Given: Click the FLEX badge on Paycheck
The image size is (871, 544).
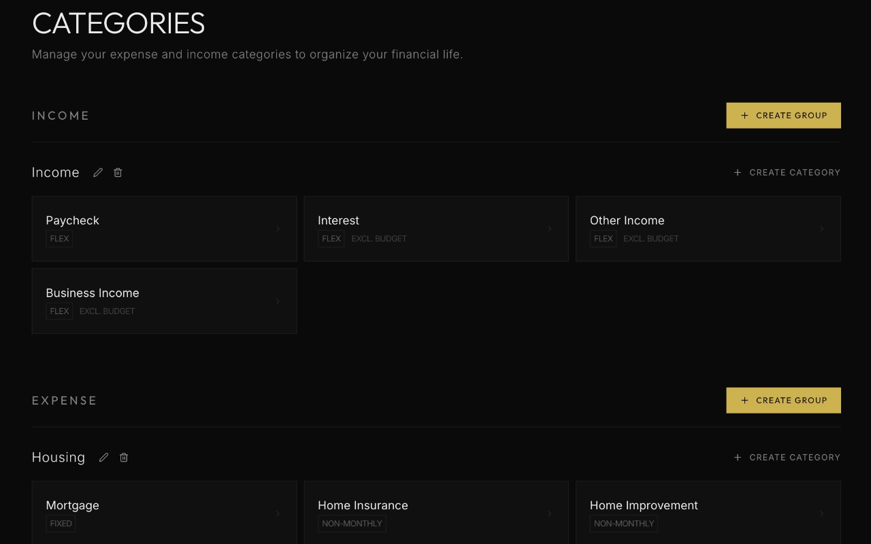Looking at the screenshot, I should [59, 239].
